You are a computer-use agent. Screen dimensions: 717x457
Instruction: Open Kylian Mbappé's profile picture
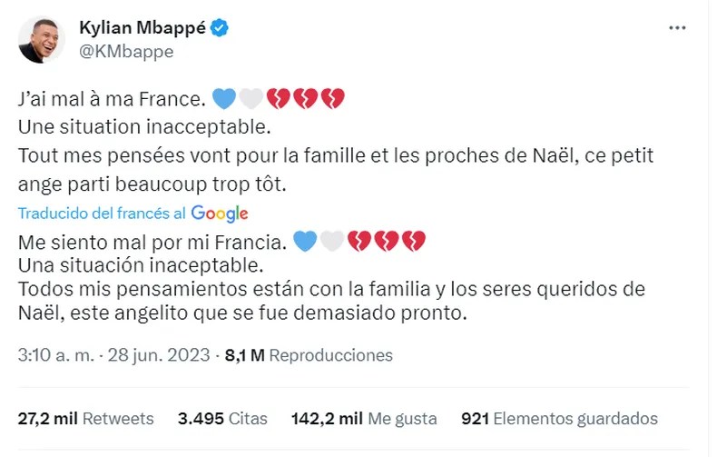[x=42, y=40]
